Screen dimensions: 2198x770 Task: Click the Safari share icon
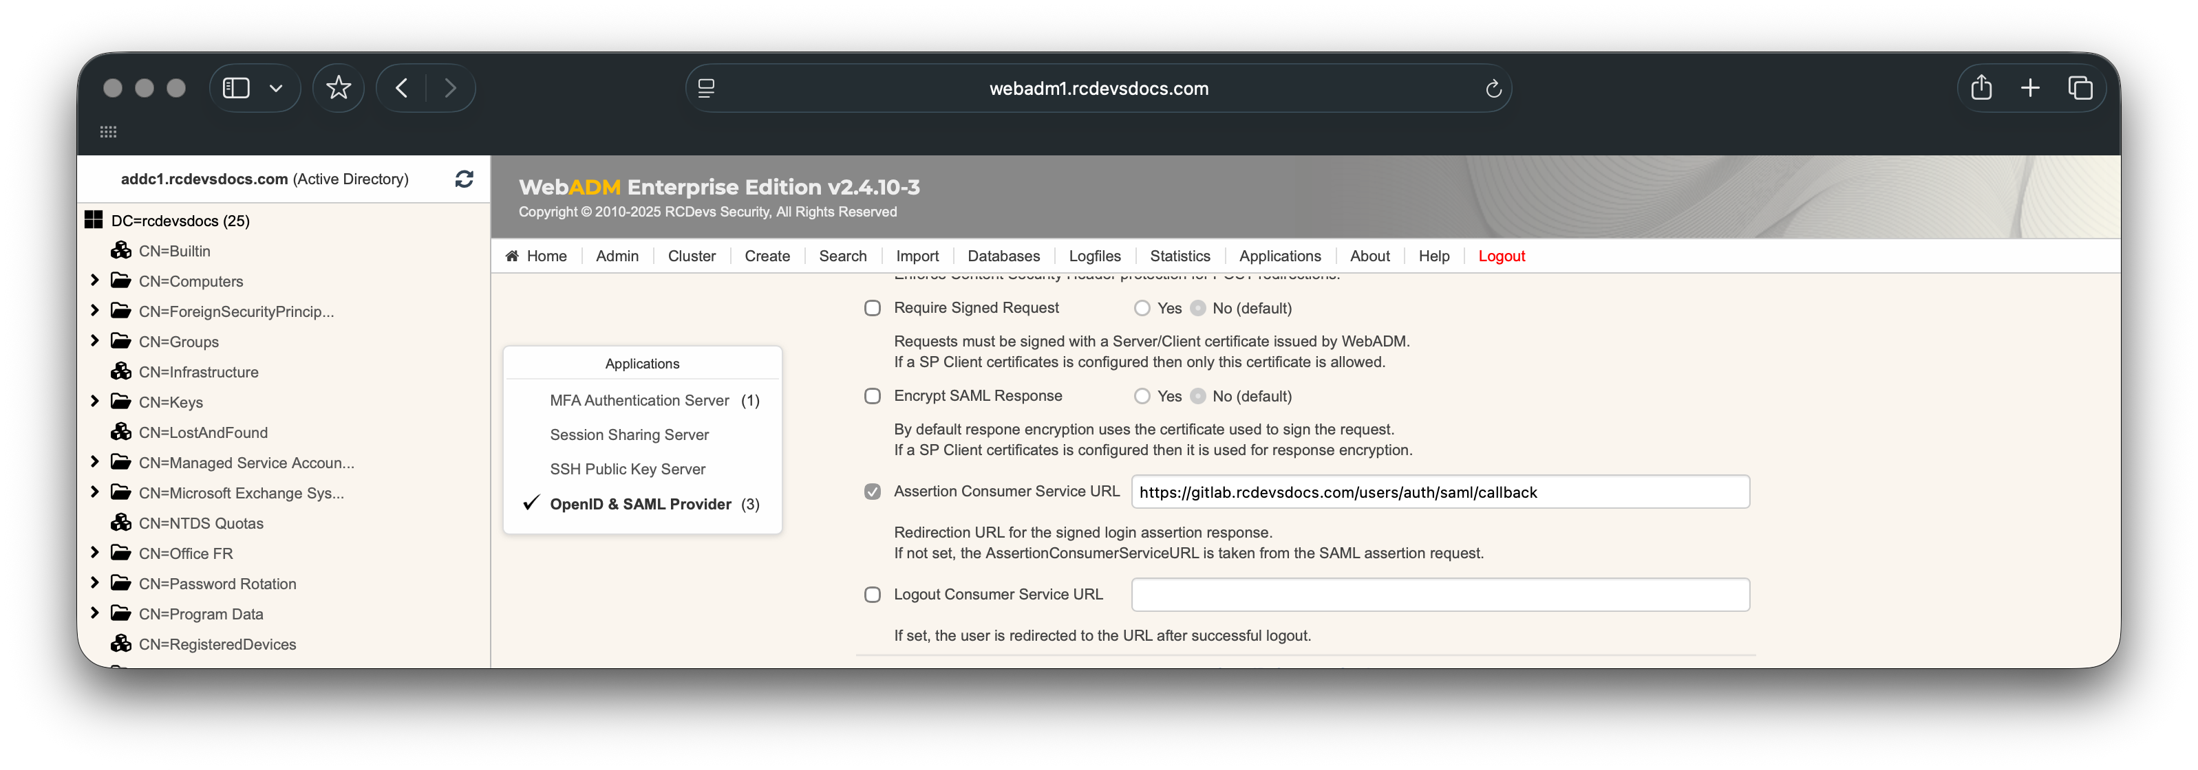coord(1981,87)
